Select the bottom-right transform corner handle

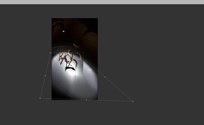(133, 101)
